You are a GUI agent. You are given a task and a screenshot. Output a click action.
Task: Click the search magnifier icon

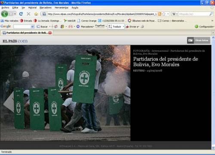tap(211, 14)
